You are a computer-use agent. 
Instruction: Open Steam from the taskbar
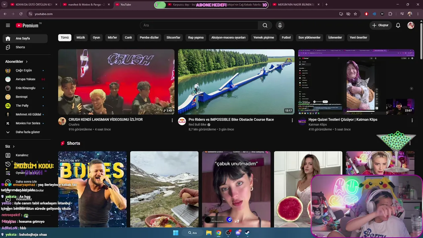247,233
